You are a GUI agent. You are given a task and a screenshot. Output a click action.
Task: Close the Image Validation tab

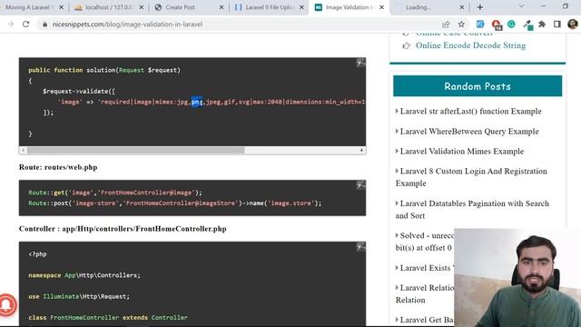tap(382, 7)
